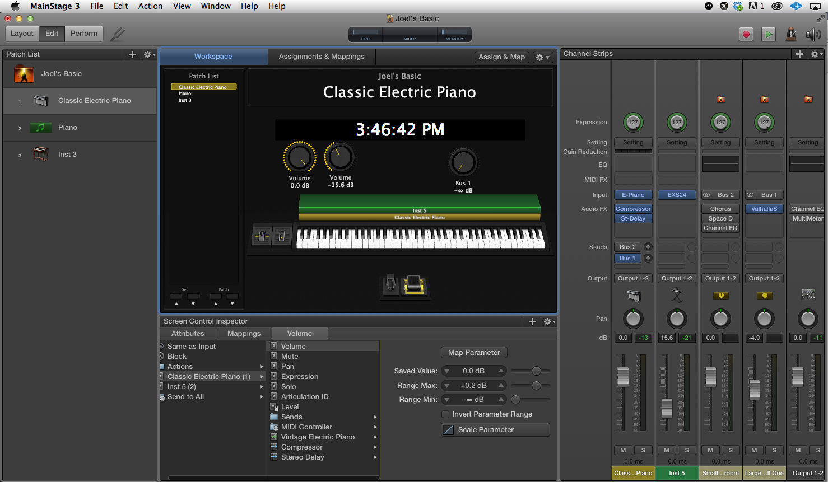Image resolution: width=828 pixels, height=482 pixels.
Task: Open the Apple menu
Action: 15,6
